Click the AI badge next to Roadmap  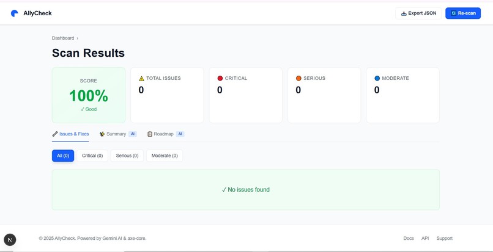[x=180, y=134]
